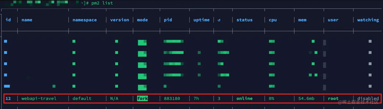Viewport: 383px width, 109px height.
Task: Click the version value 'N/A'
Action: pos(114,98)
